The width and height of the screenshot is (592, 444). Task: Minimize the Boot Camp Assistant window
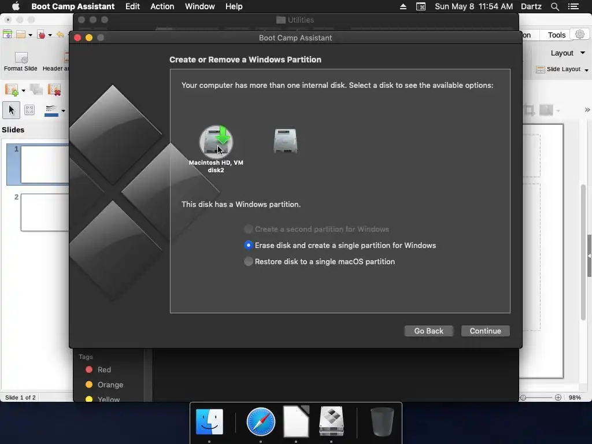89,38
